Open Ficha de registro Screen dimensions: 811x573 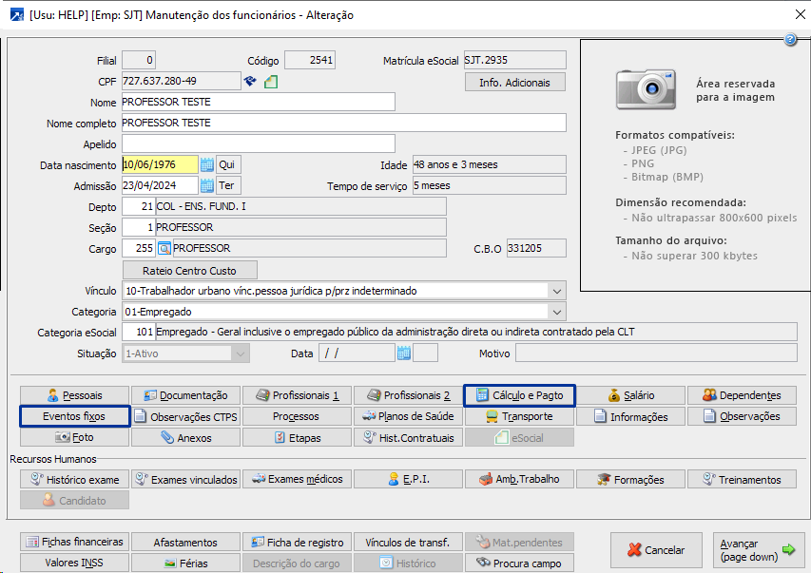tap(297, 542)
